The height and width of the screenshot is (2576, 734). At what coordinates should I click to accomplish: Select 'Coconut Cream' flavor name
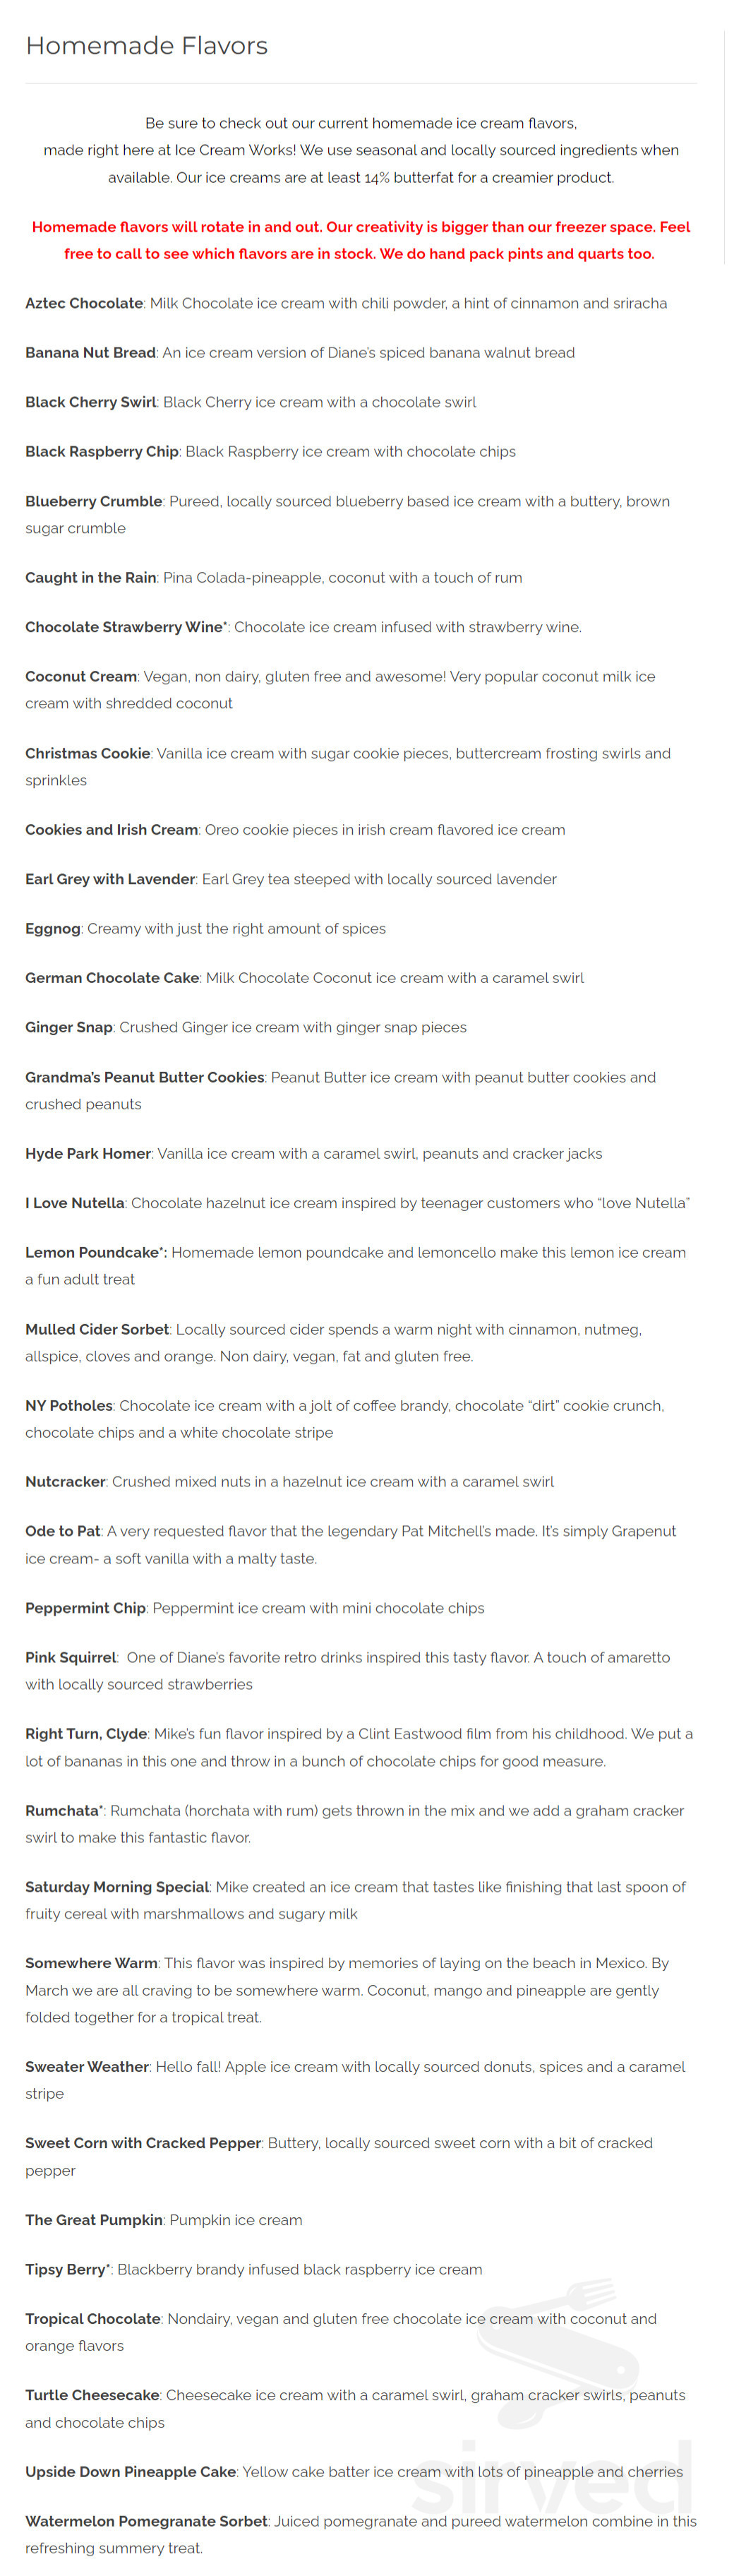[x=81, y=677]
